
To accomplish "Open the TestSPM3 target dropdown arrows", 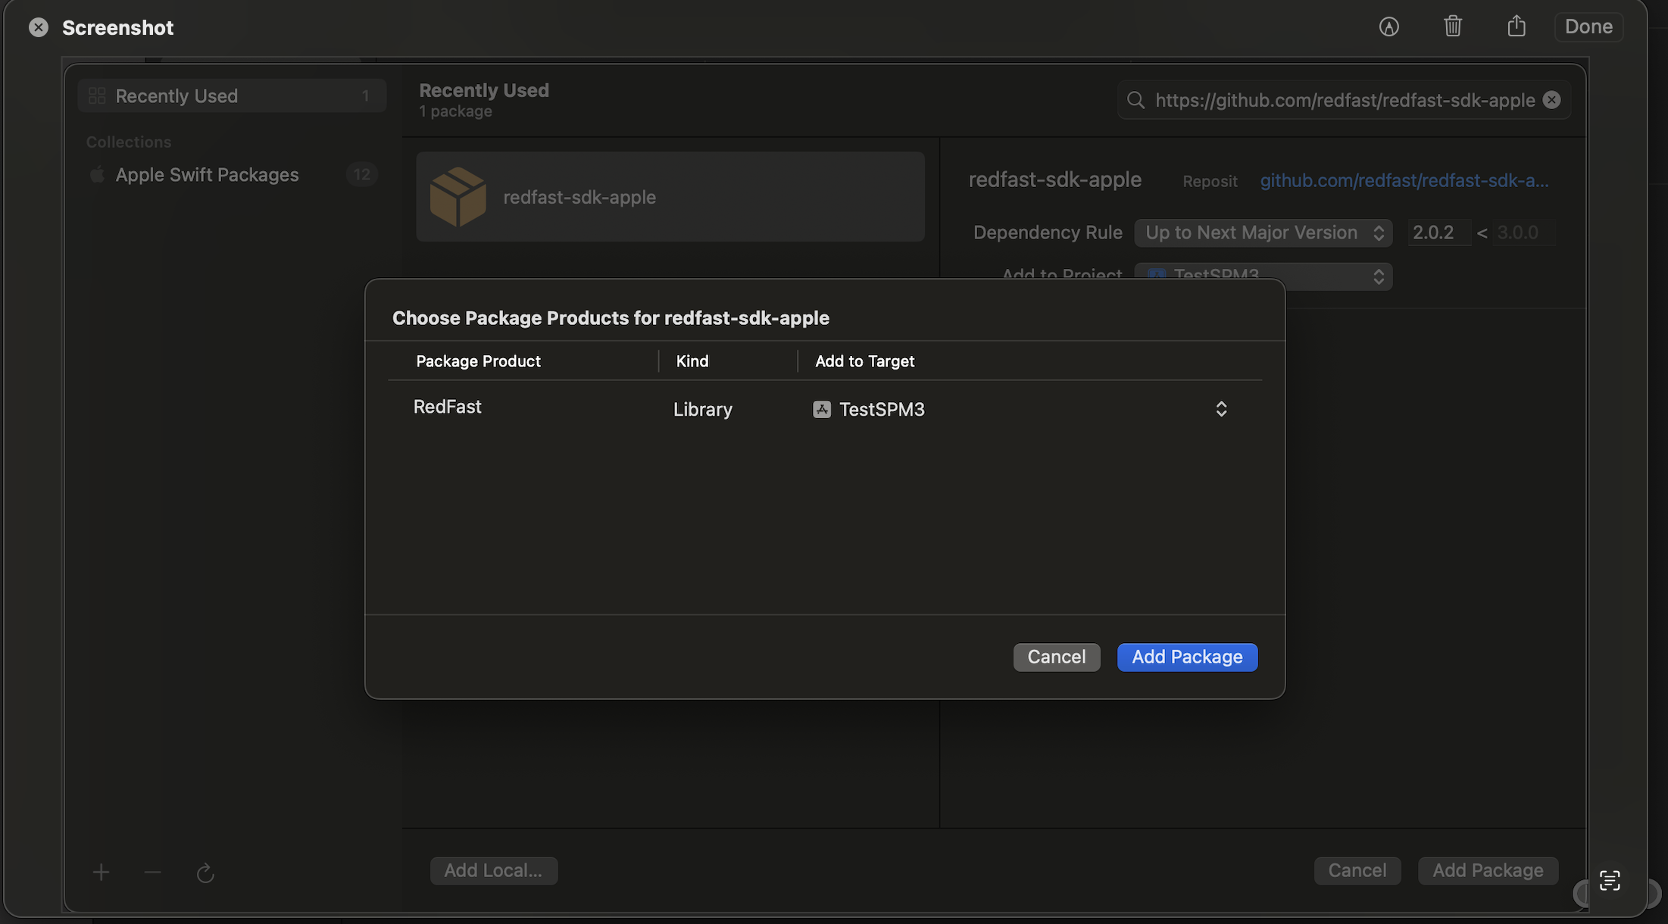I will click(x=1221, y=409).
